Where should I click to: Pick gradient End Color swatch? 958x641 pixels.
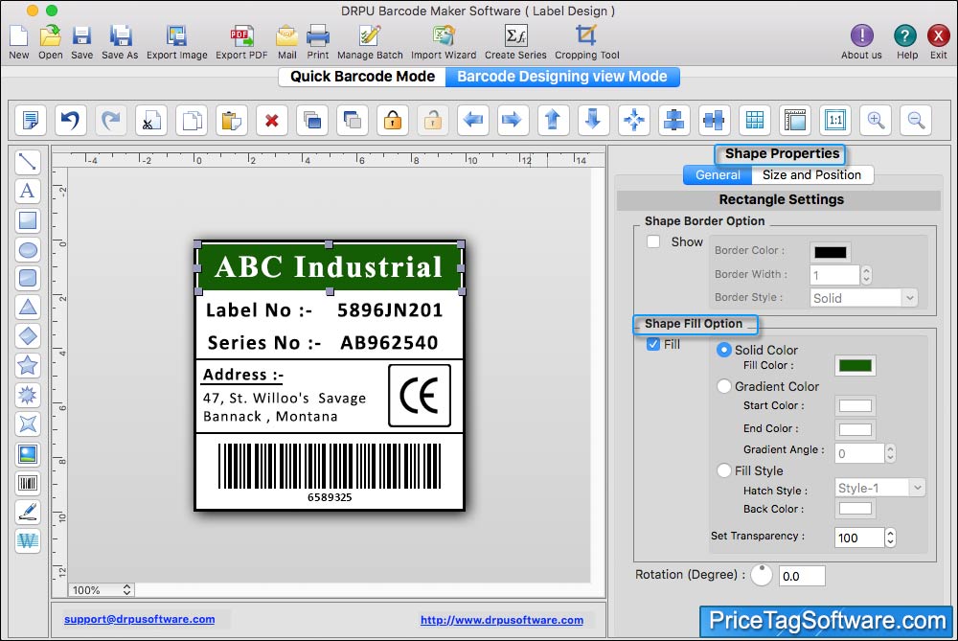pos(855,429)
